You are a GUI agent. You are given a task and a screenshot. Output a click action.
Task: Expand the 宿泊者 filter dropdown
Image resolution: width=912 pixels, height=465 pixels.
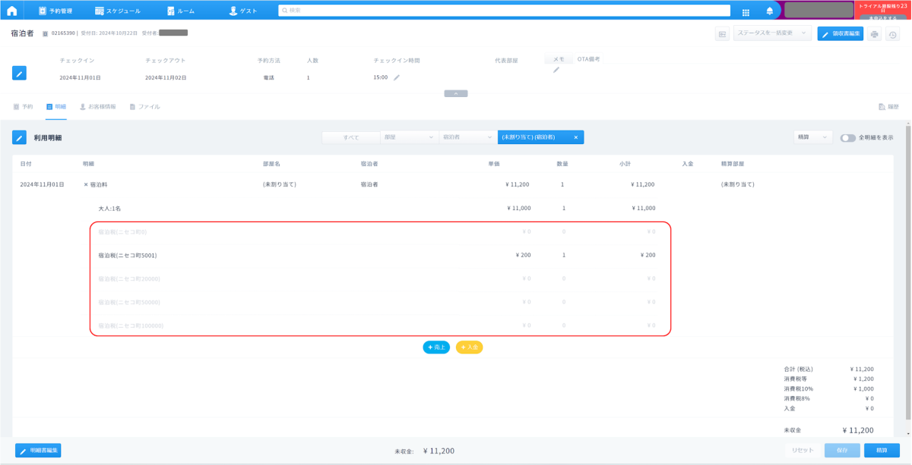pos(467,137)
